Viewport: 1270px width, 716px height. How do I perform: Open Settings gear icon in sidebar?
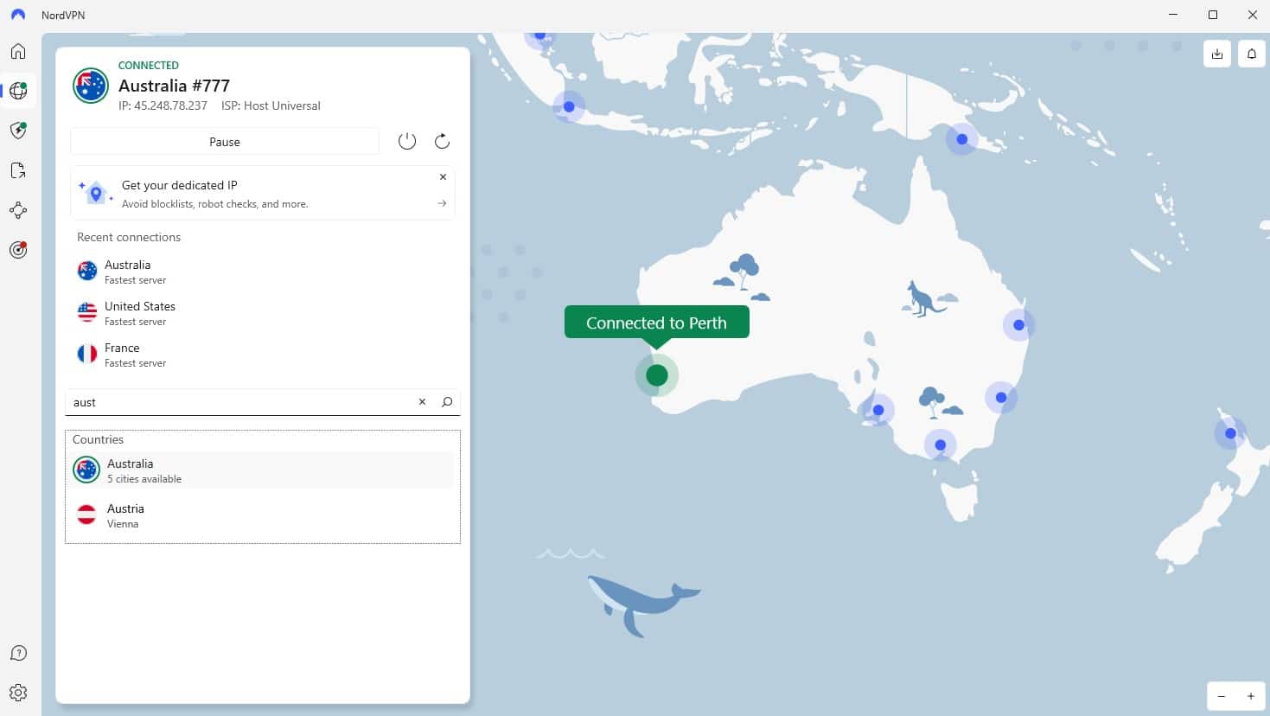tap(18, 693)
